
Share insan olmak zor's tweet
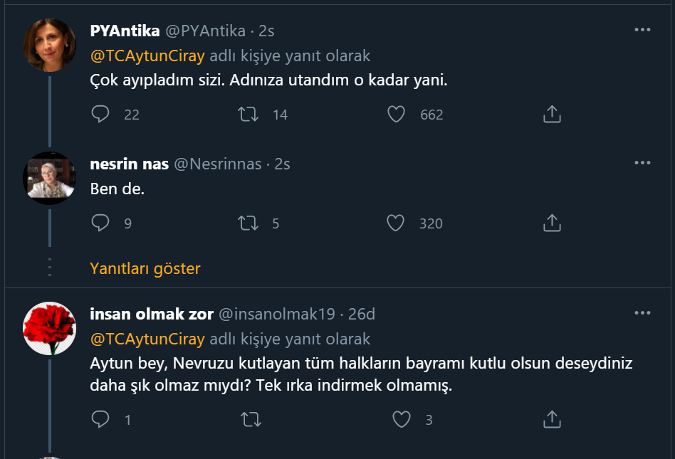[x=552, y=420]
